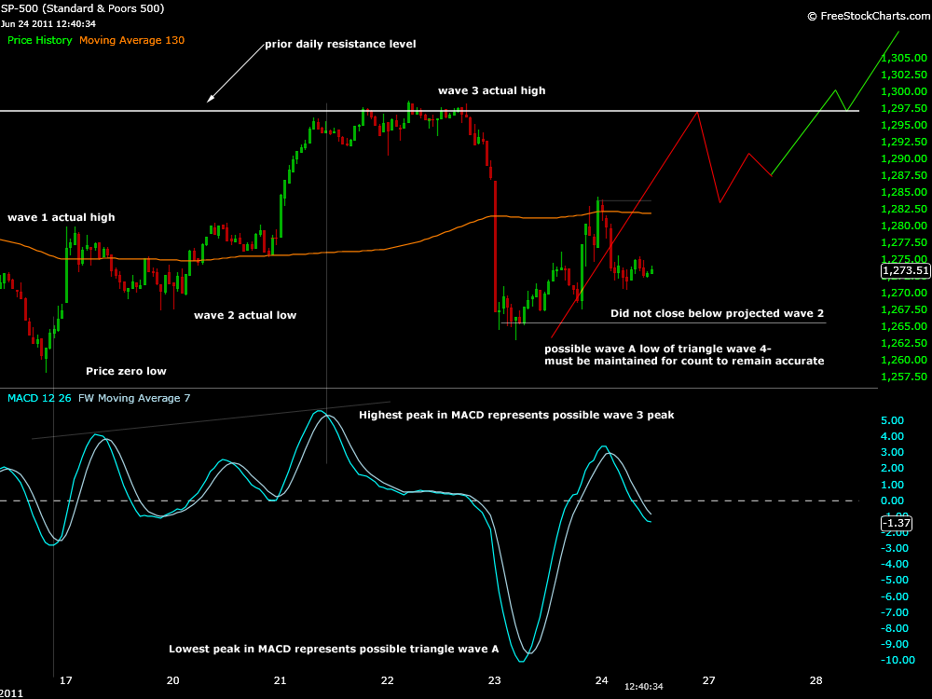Viewport: 932px width, 699px height.
Task: Click the 0.00 line label on MACD scale
Action: point(893,500)
